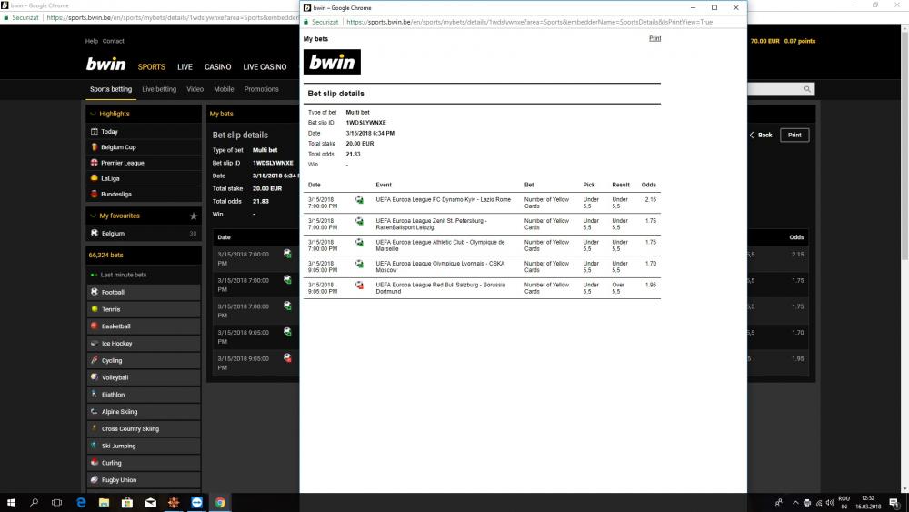Open the Help link
This screenshot has height=512, width=909.
[91, 41]
